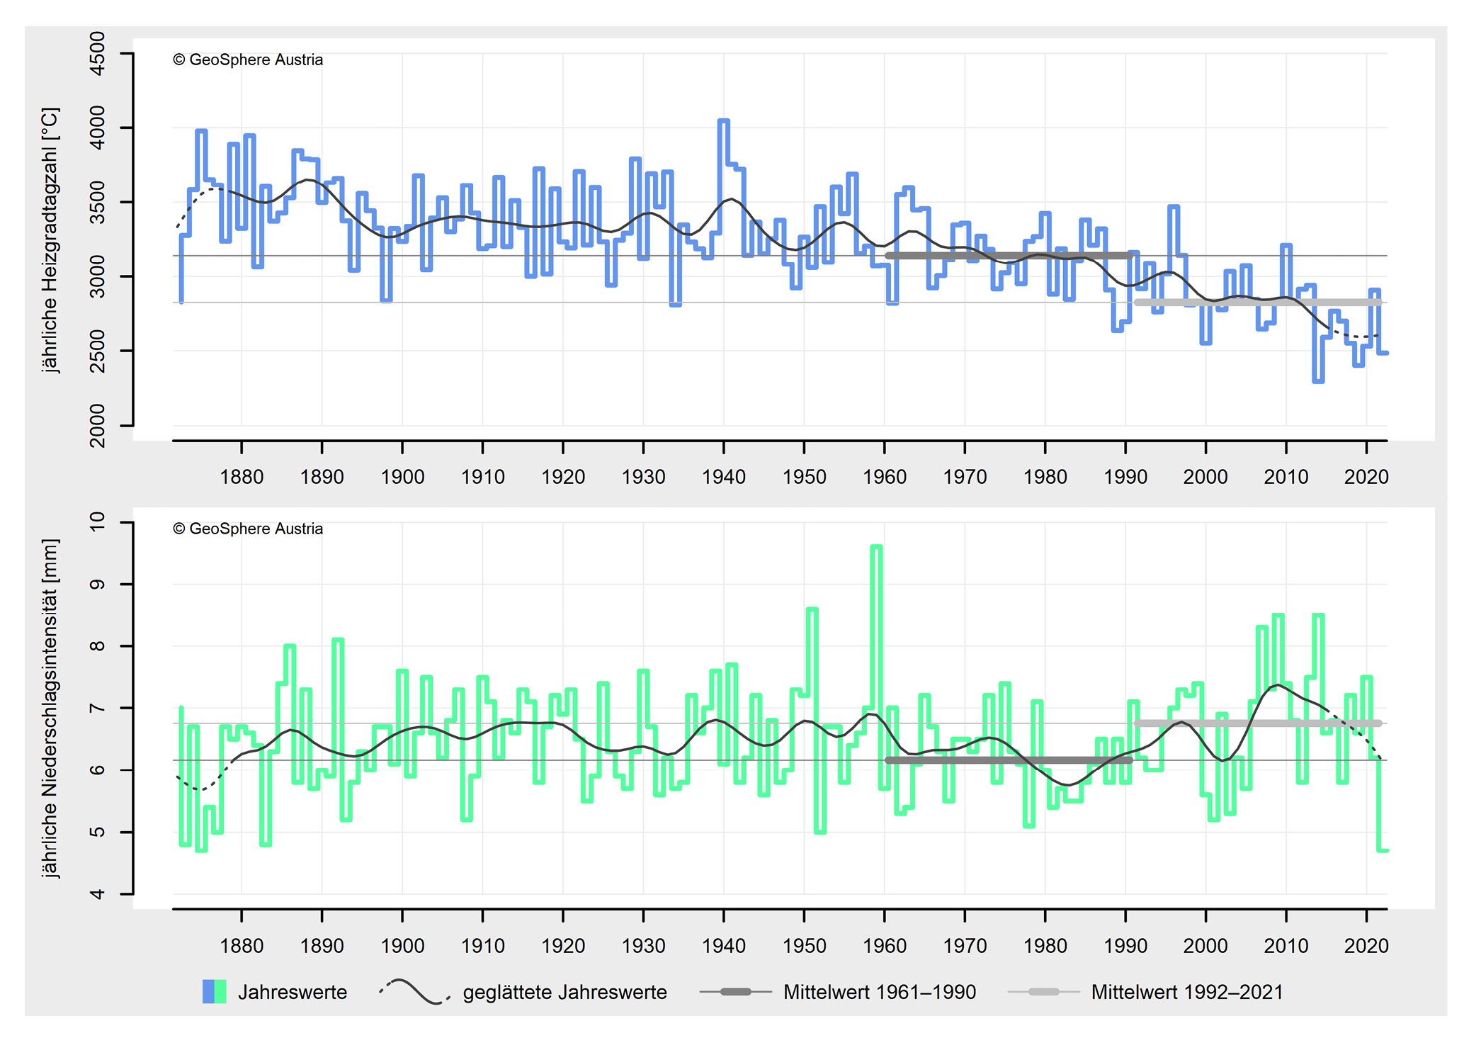1481x1038 pixels.
Task: Click the Mittelwert 1992–2021 legend text
Action: coord(1186,992)
